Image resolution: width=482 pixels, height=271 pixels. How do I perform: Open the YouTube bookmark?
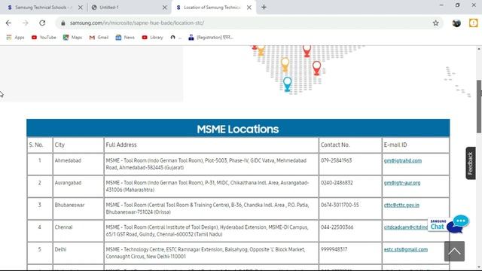44,38
